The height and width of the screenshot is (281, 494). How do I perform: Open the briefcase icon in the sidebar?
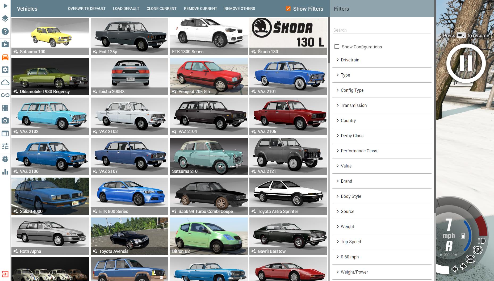point(5,44)
